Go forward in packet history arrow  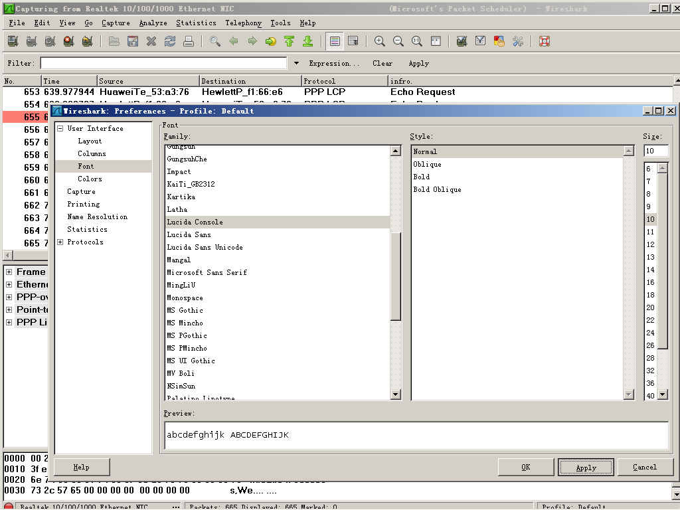click(252, 41)
